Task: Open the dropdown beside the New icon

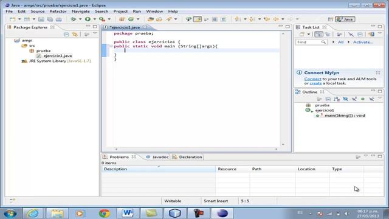Action: tap(19, 19)
